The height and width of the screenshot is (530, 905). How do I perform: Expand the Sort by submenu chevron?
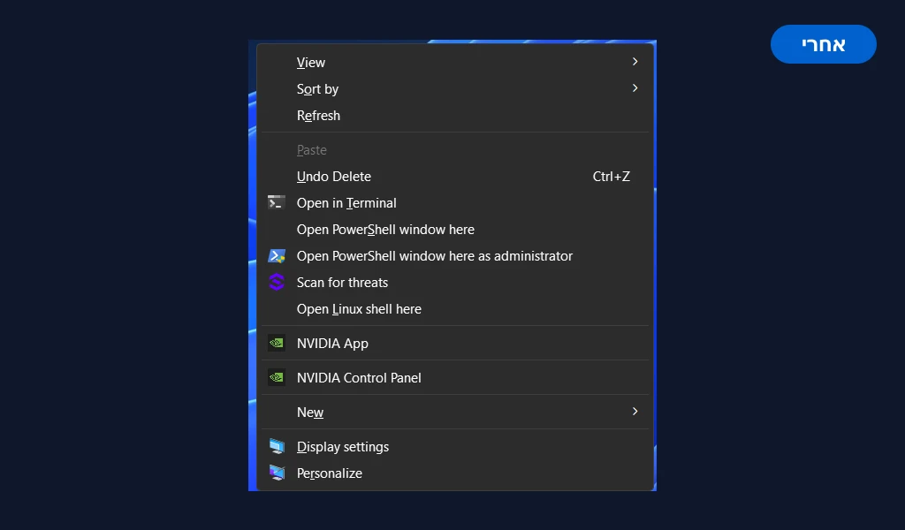635,88
